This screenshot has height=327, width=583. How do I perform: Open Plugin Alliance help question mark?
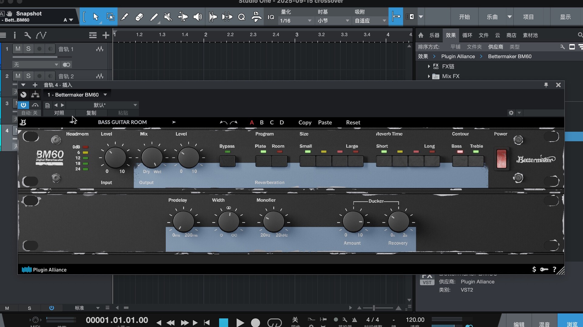click(x=554, y=269)
